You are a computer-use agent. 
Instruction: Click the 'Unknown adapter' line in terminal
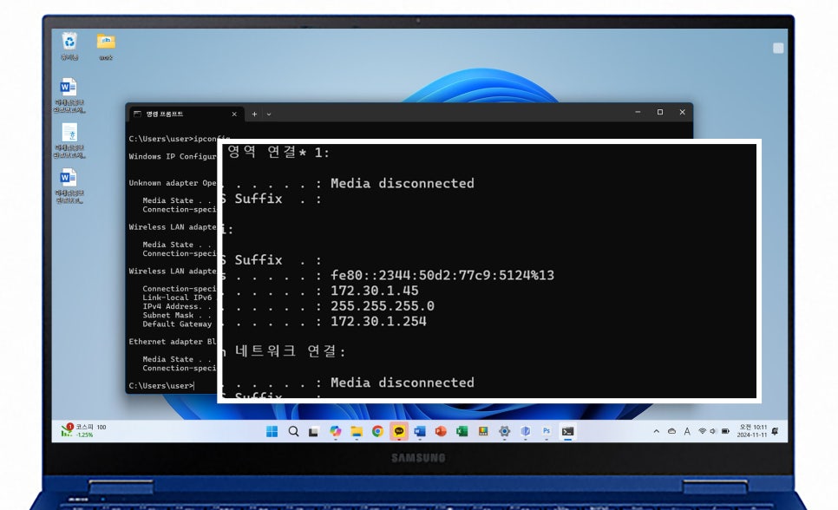click(173, 183)
